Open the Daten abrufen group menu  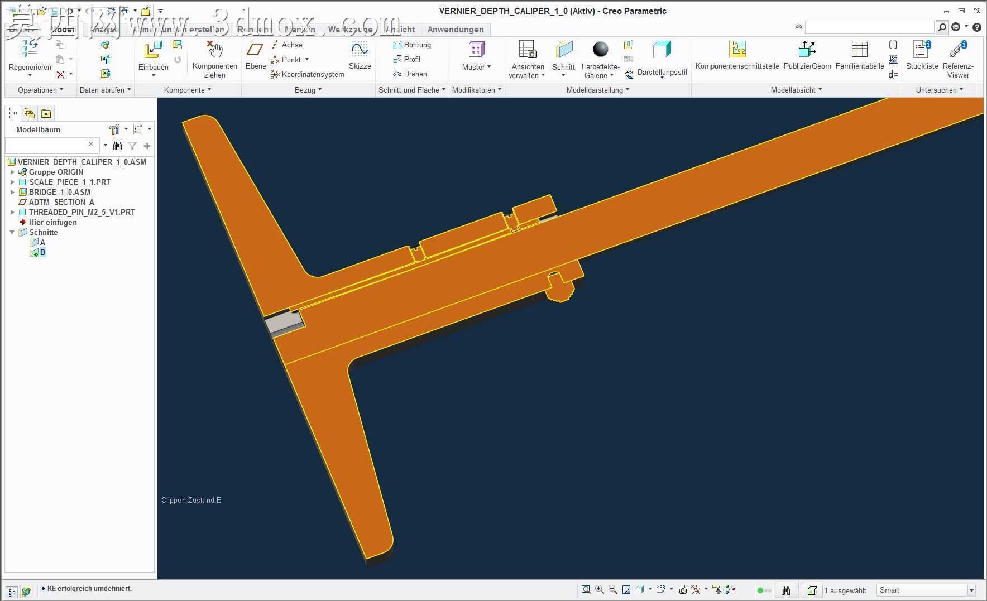[105, 90]
